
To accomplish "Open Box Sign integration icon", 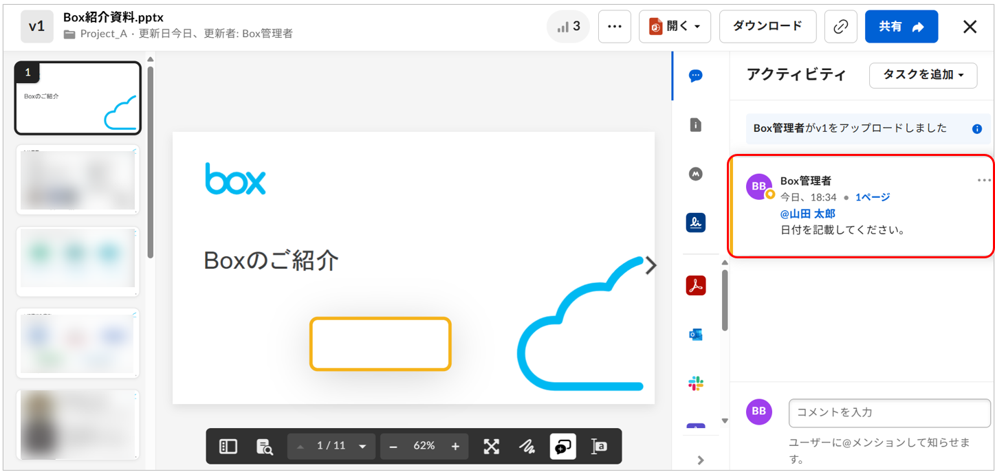I will 695,223.
